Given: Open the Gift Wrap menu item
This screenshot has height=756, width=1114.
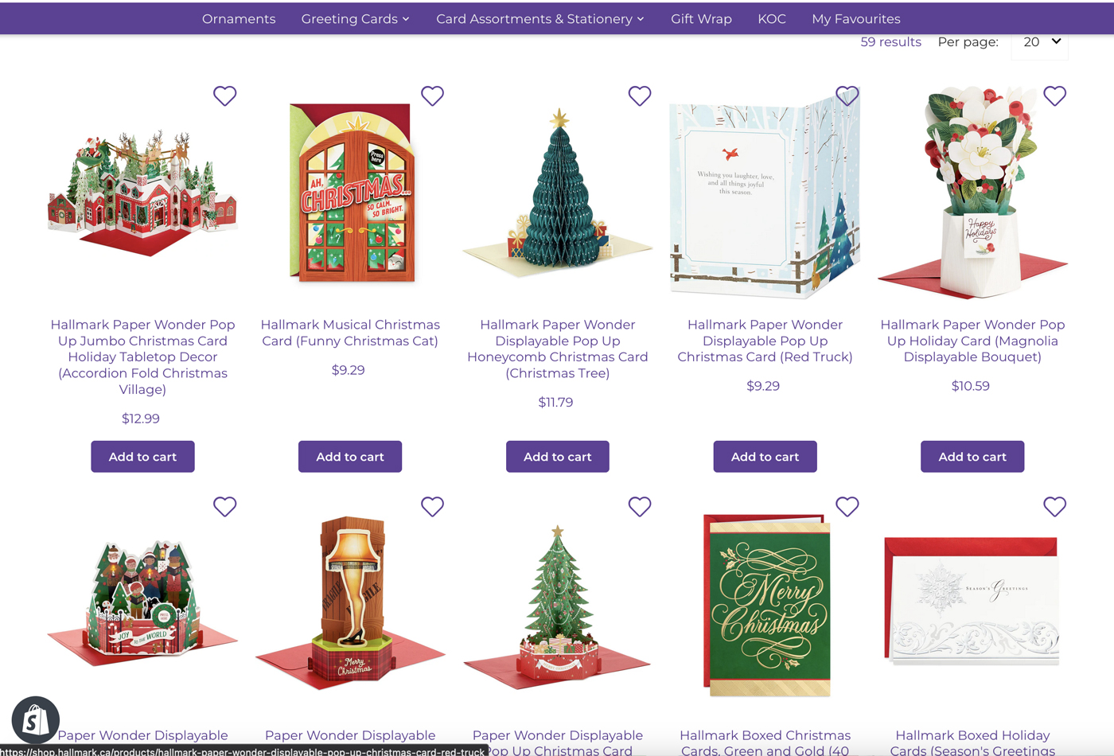Looking at the screenshot, I should [701, 18].
